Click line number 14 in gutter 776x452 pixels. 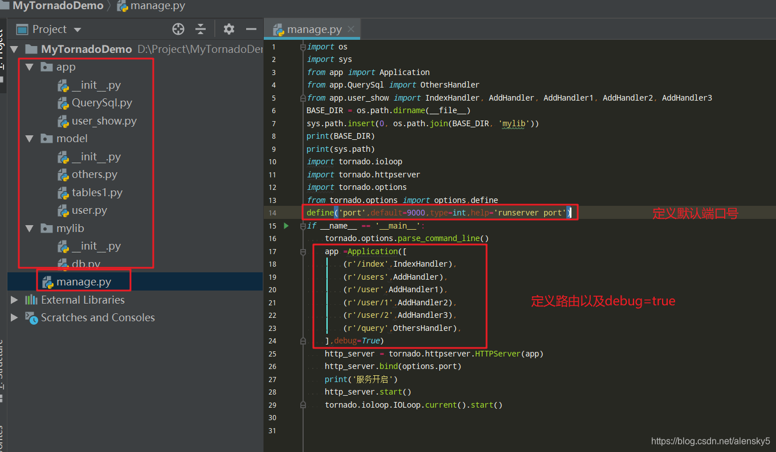(x=273, y=213)
